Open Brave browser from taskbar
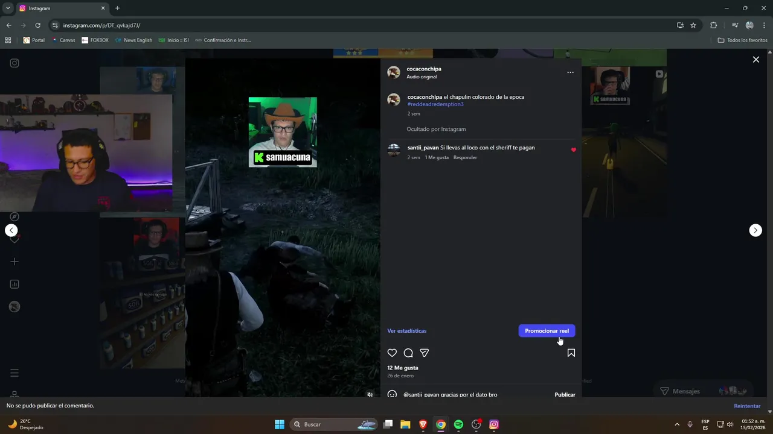Image resolution: width=773 pixels, height=434 pixels. pos(423,424)
